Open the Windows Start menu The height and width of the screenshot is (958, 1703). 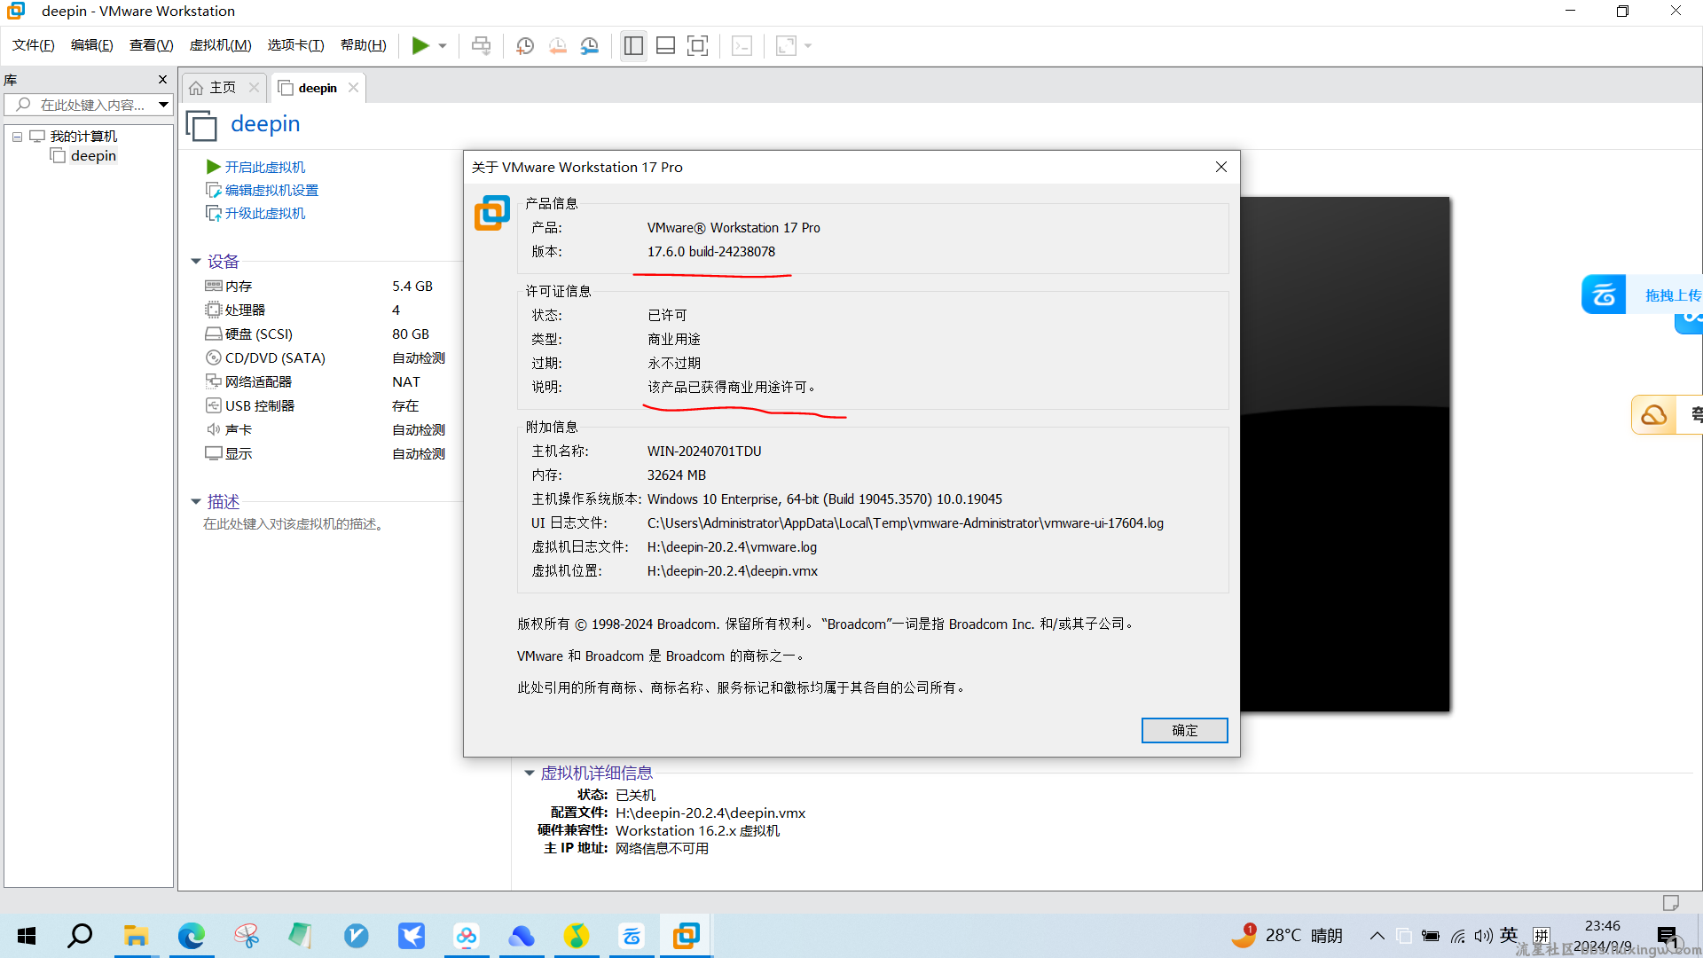point(27,936)
